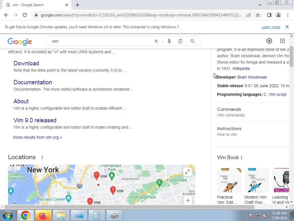Open Windows Explorer from the taskbar
Image resolution: width=294 pixels, height=221 pixels.
61,215
